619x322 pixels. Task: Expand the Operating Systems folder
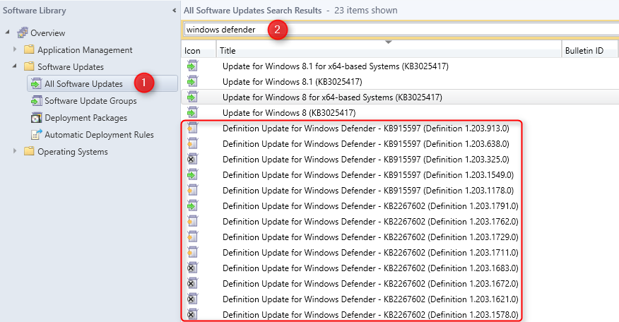(15, 150)
